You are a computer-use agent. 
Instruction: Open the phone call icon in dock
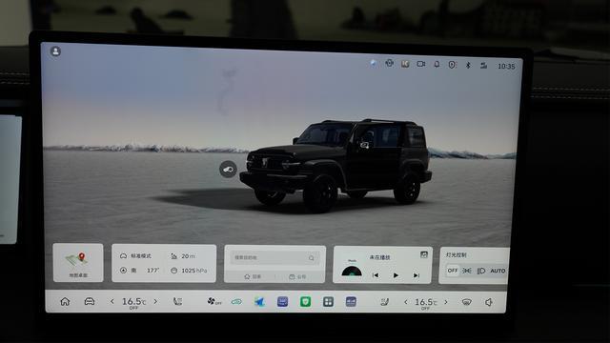pyautogui.click(x=177, y=301)
